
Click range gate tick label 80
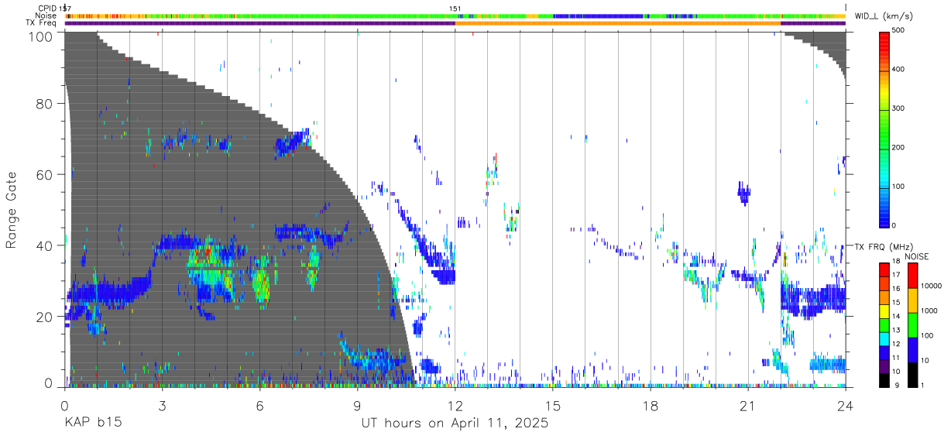44,104
